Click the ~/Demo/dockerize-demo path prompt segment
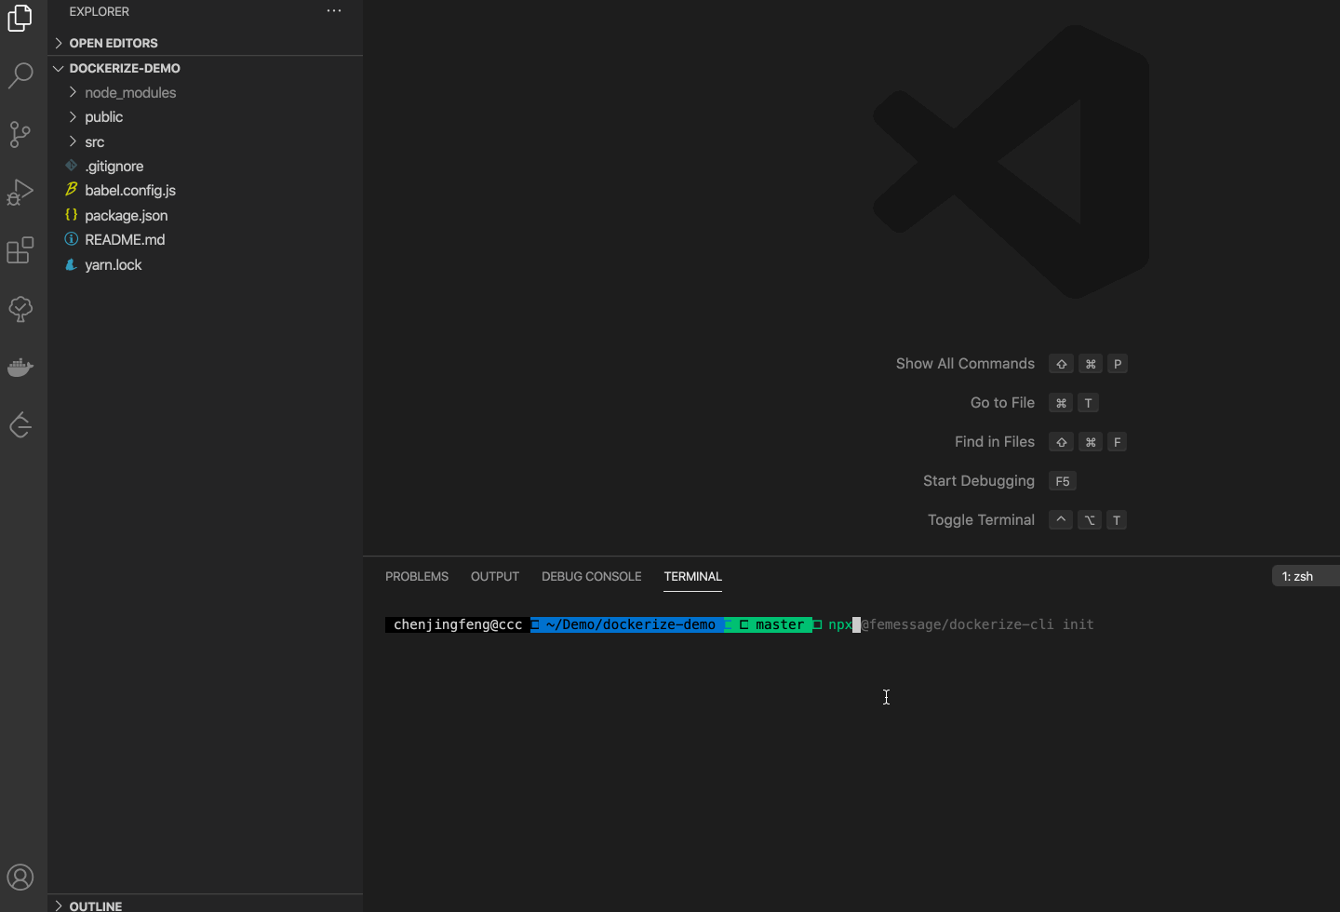The height and width of the screenshot is (912, 1340). point(631,624)
